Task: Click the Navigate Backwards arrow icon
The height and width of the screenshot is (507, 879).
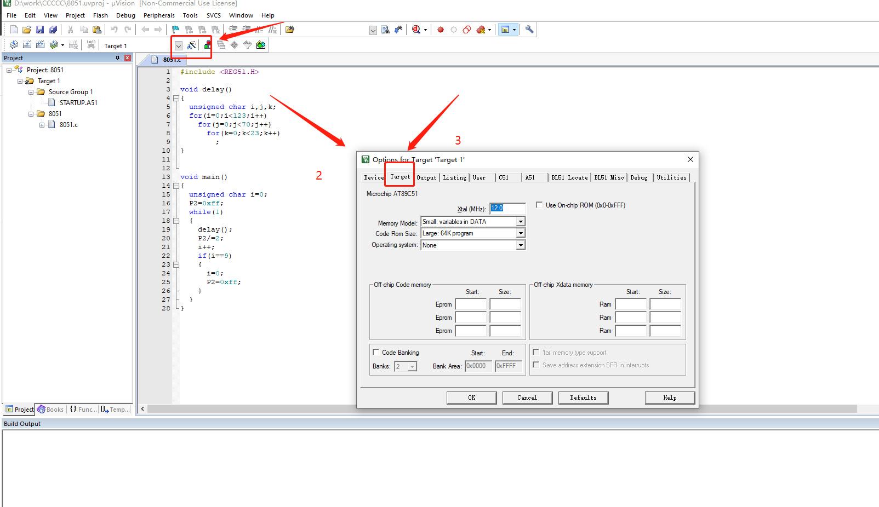Action: (145, 30)
